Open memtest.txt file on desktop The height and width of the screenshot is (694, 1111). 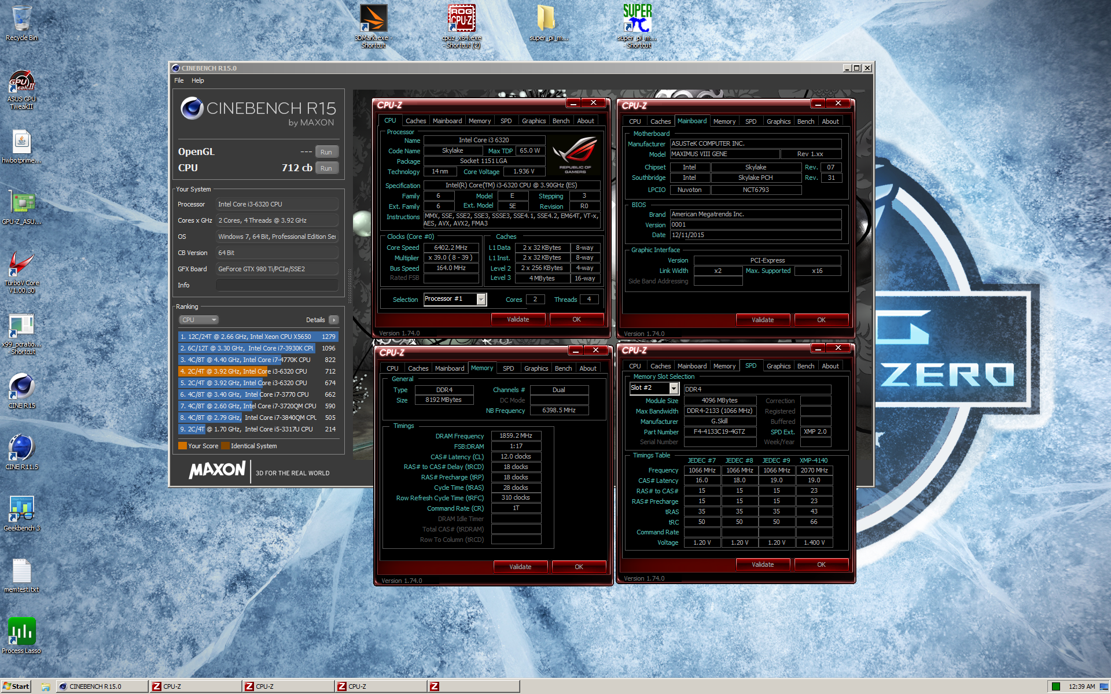[x=21, y=575]
